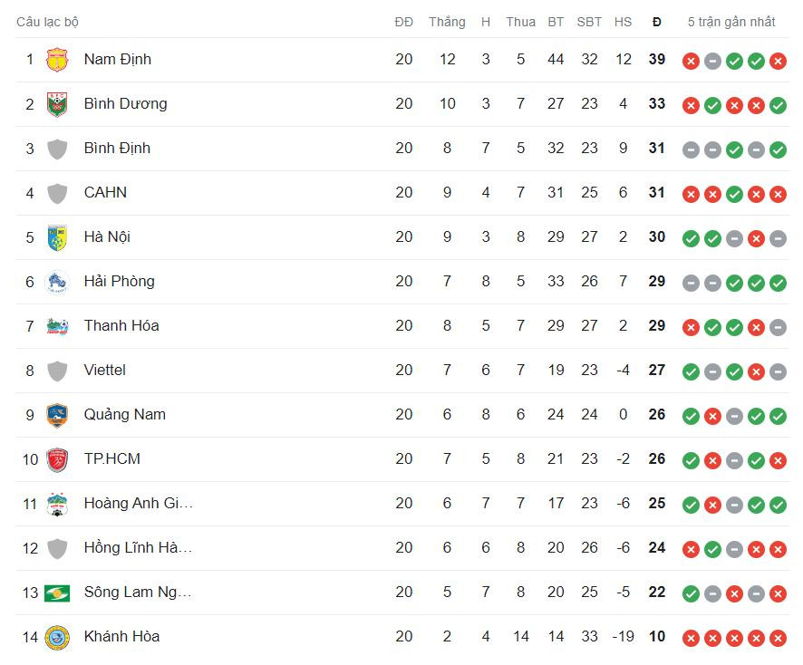Click CAHN's final red loss icon

pyautogui.click(x=779, y=192)
